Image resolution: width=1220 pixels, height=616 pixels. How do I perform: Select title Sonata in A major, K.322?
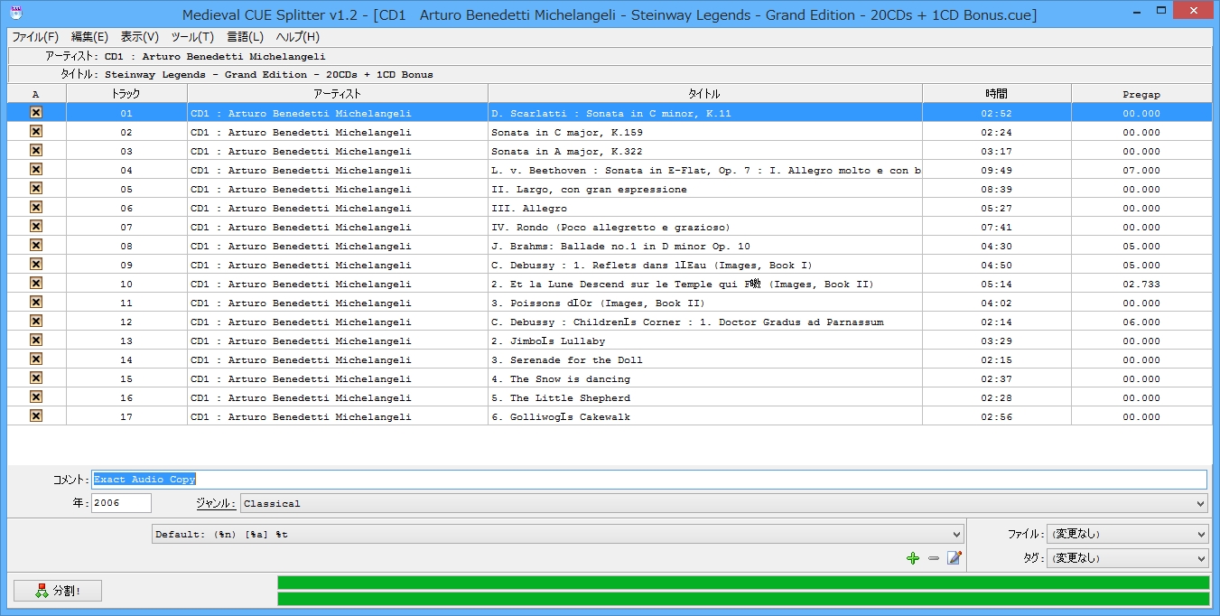click(x=705, y=151)
